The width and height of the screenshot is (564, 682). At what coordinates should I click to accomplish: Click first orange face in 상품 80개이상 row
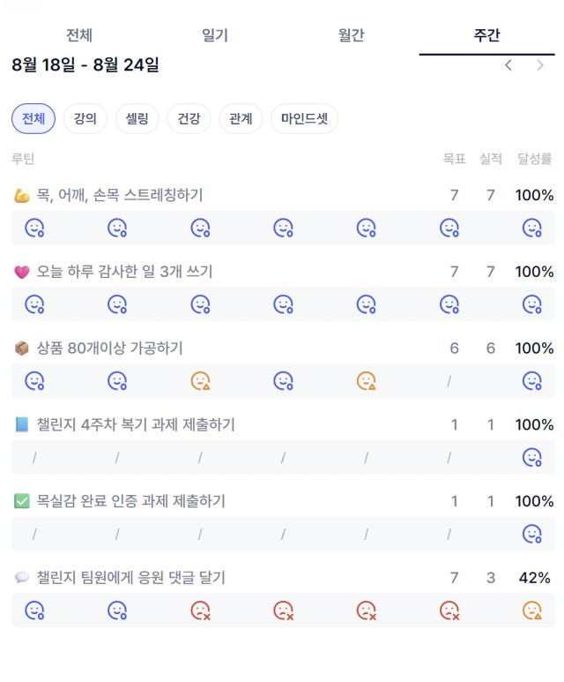tap(200, 381)
